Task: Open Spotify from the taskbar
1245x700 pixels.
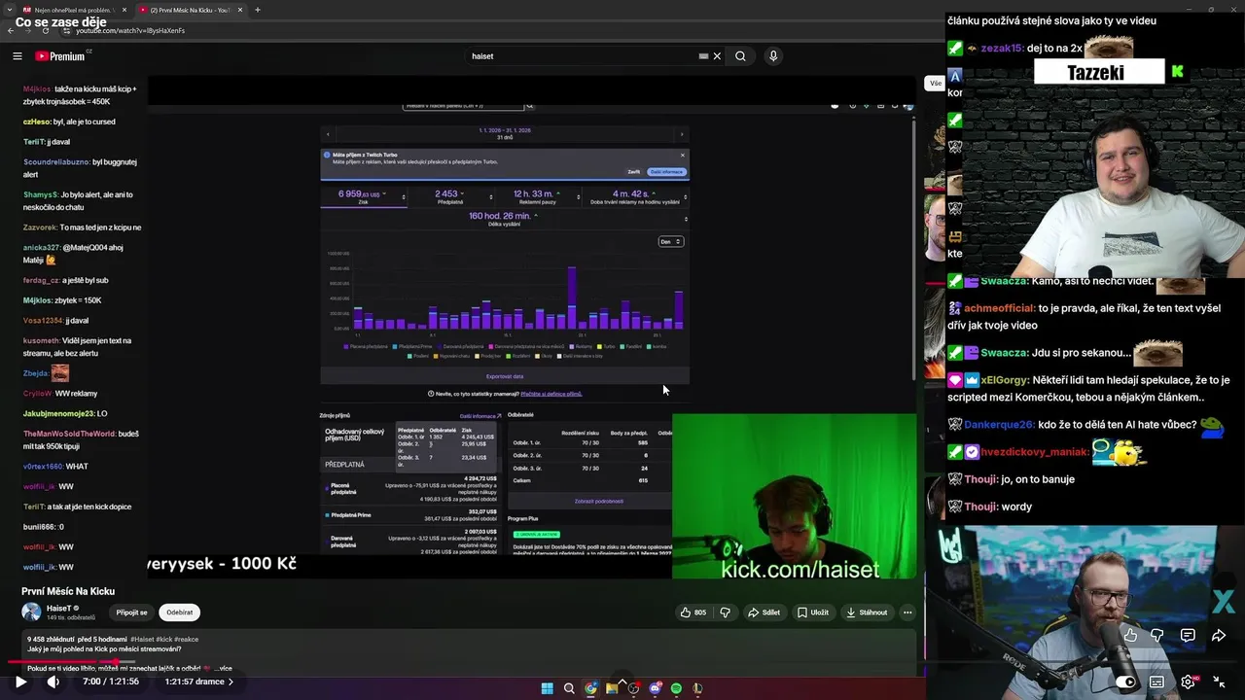Action: [x=676, y=688]
